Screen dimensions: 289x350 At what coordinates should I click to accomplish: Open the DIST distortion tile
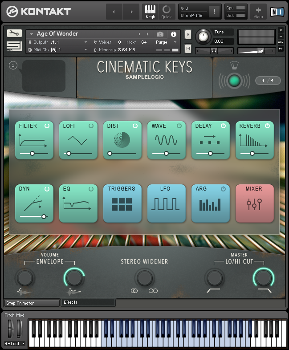pos(122,140)
